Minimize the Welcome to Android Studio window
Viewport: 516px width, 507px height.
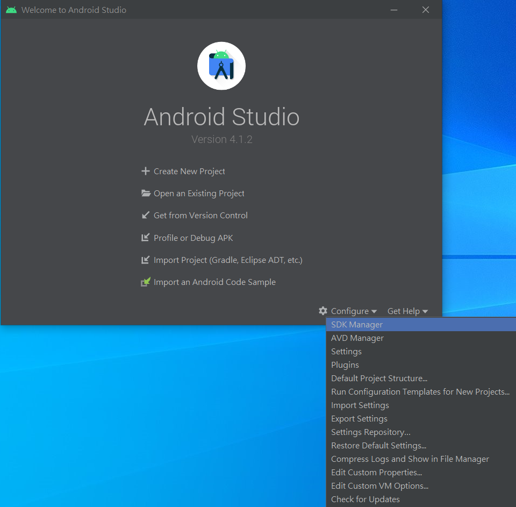click(394, 10)
